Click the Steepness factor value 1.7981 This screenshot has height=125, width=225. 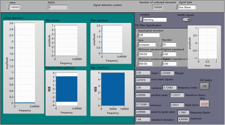point(183,113)
